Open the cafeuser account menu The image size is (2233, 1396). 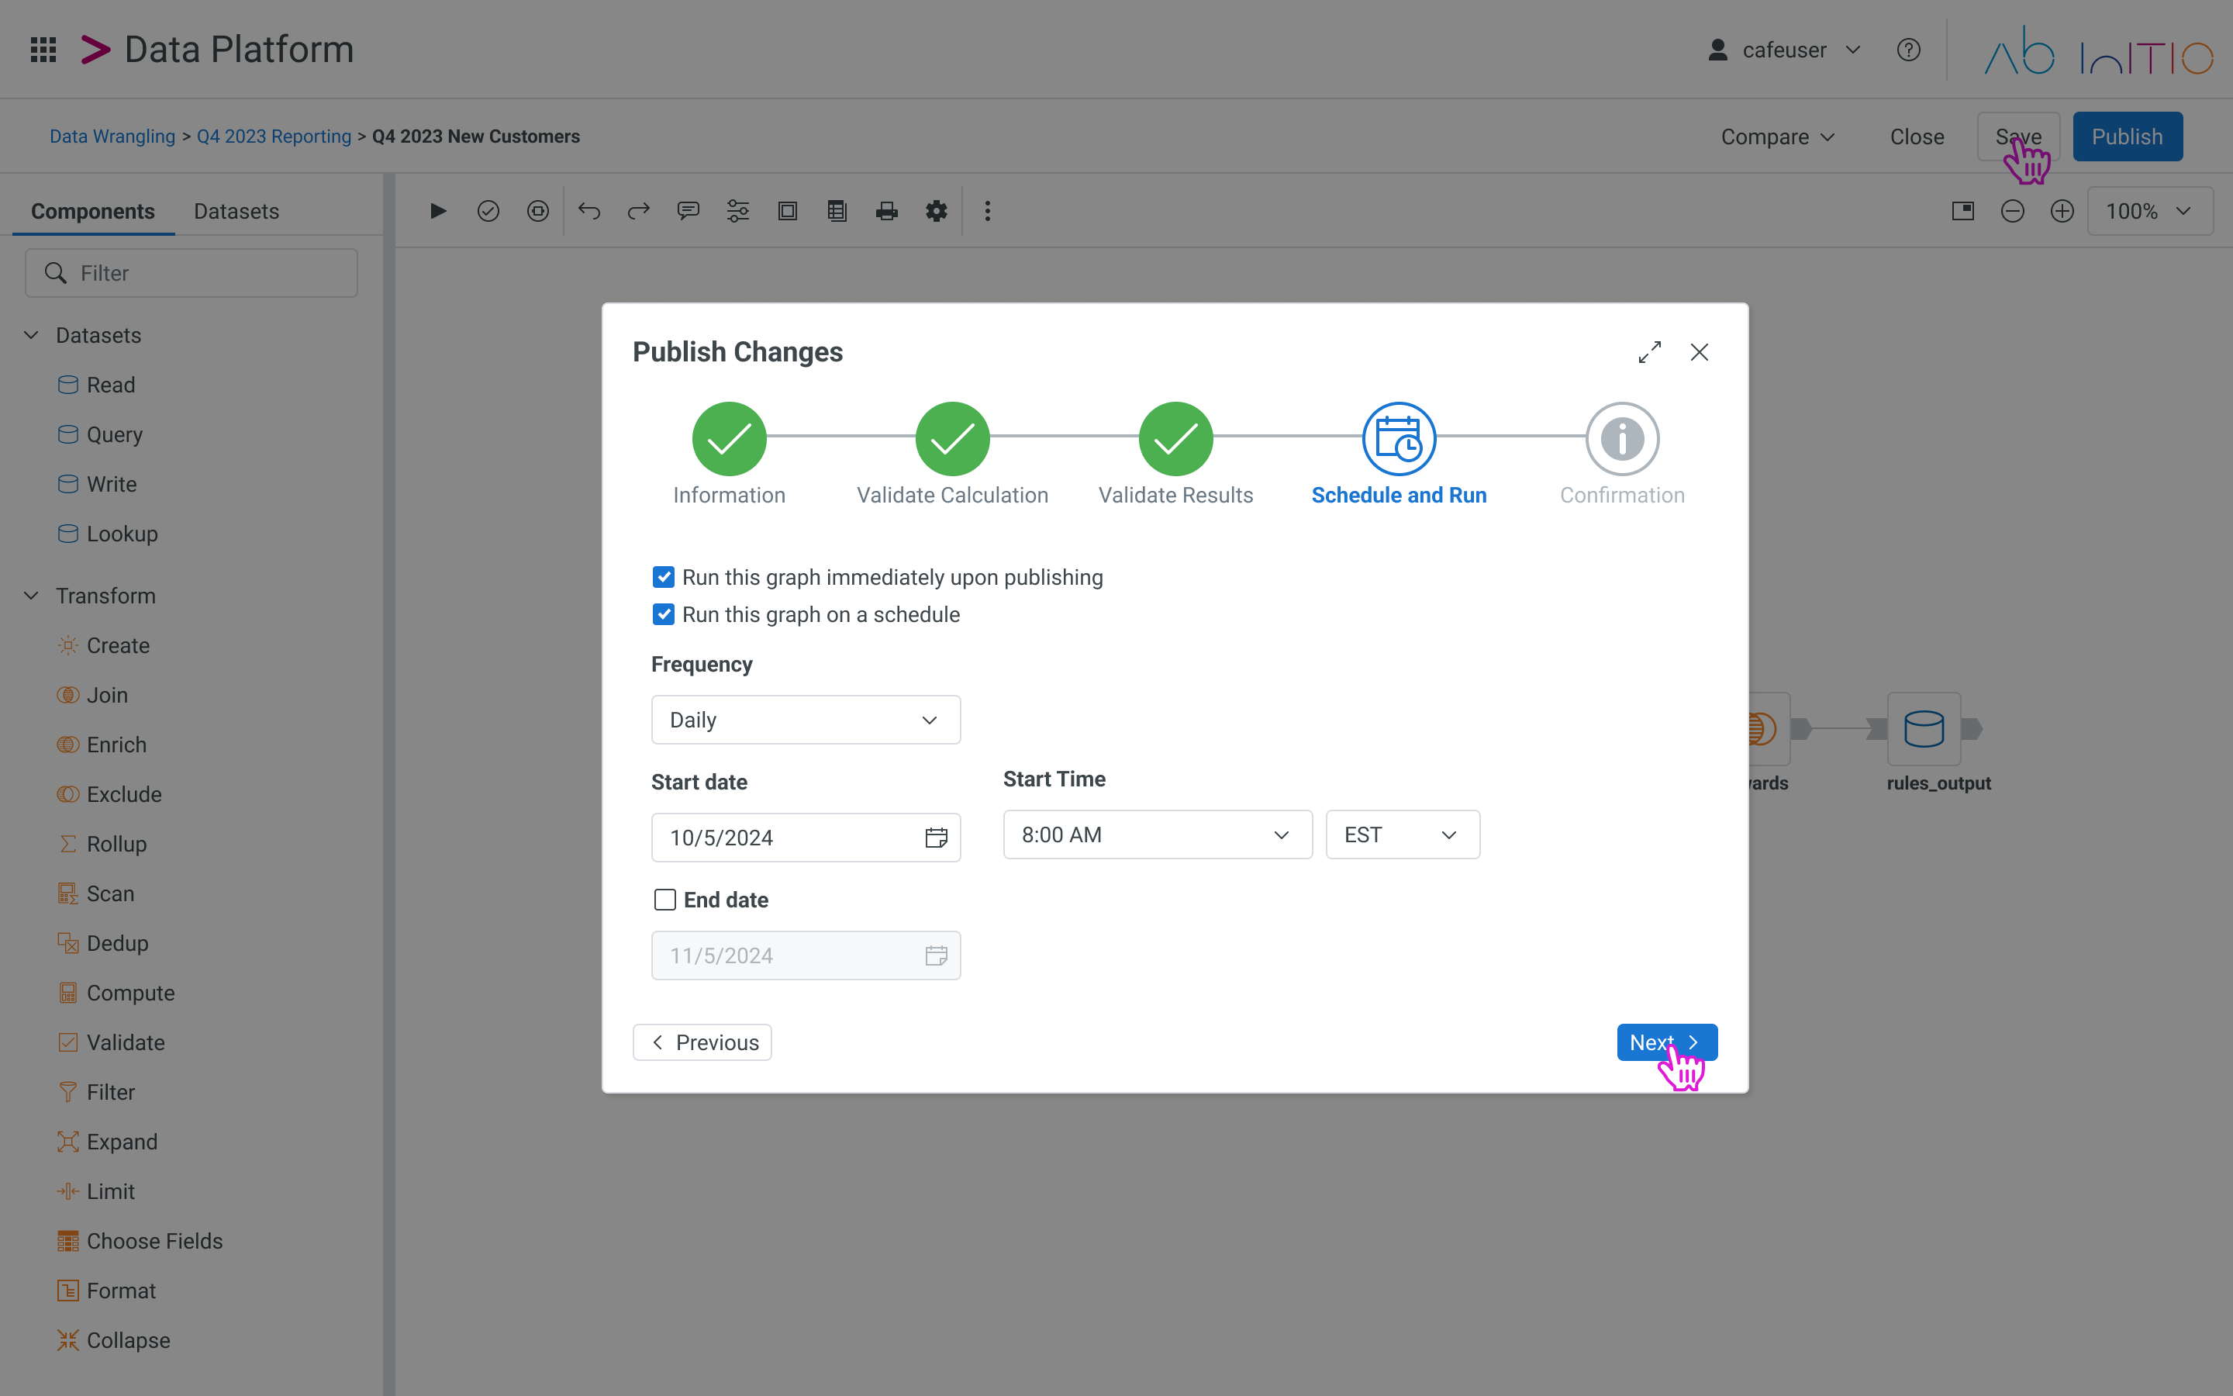click(1785, 50)
